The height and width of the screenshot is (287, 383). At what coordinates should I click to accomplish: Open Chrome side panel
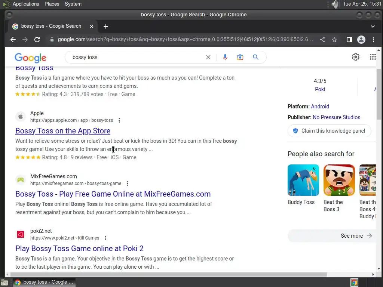(x=349, y=40)
